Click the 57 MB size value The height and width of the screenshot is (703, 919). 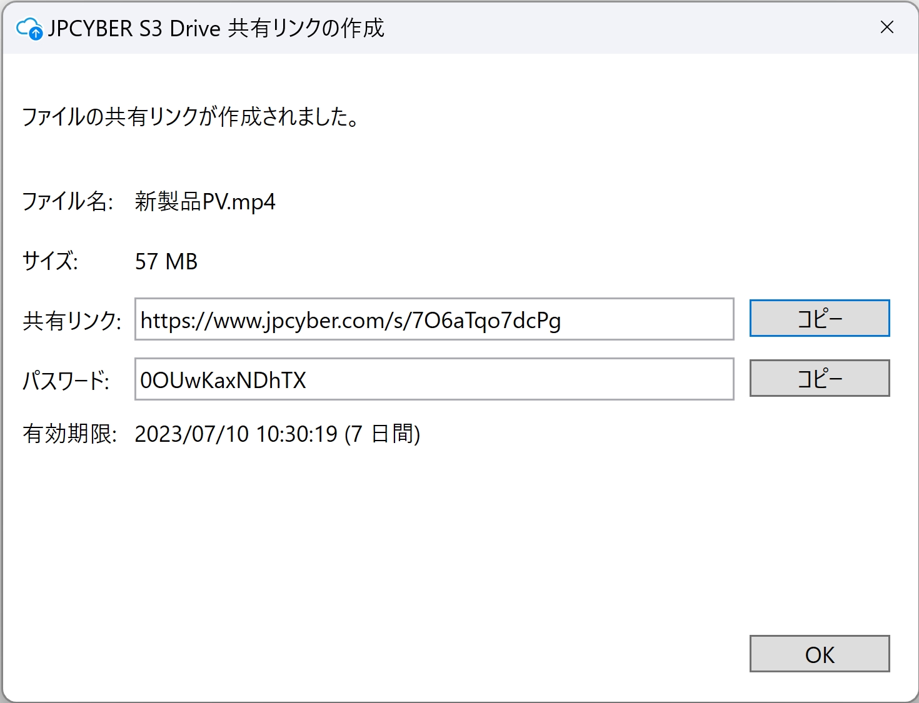(x=166, y=262)
